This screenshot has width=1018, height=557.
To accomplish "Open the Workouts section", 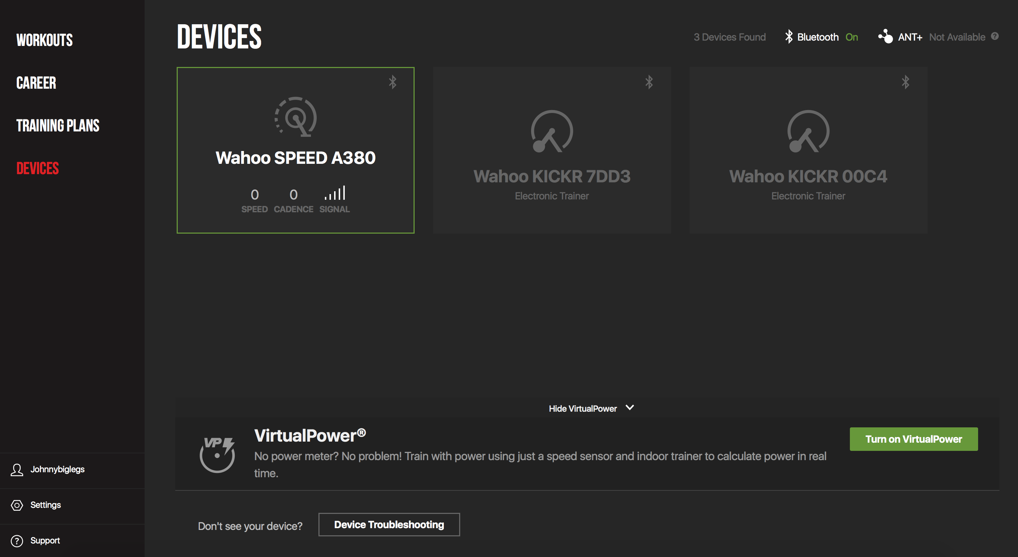I will 44,40.
